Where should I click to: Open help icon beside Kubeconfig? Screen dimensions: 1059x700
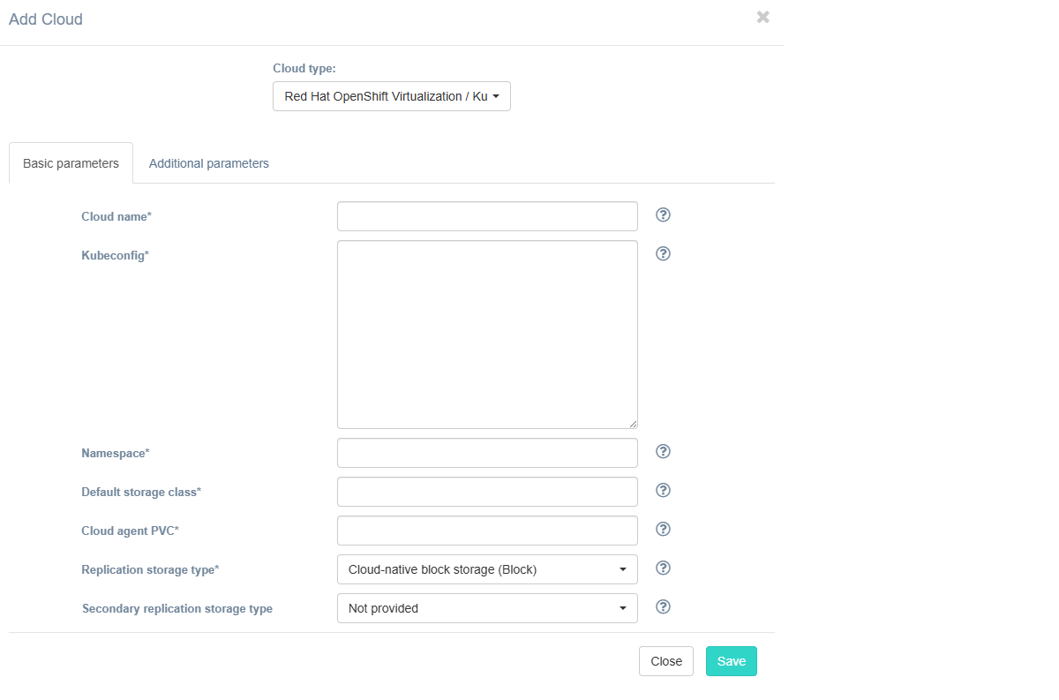(x=664, y=254)
